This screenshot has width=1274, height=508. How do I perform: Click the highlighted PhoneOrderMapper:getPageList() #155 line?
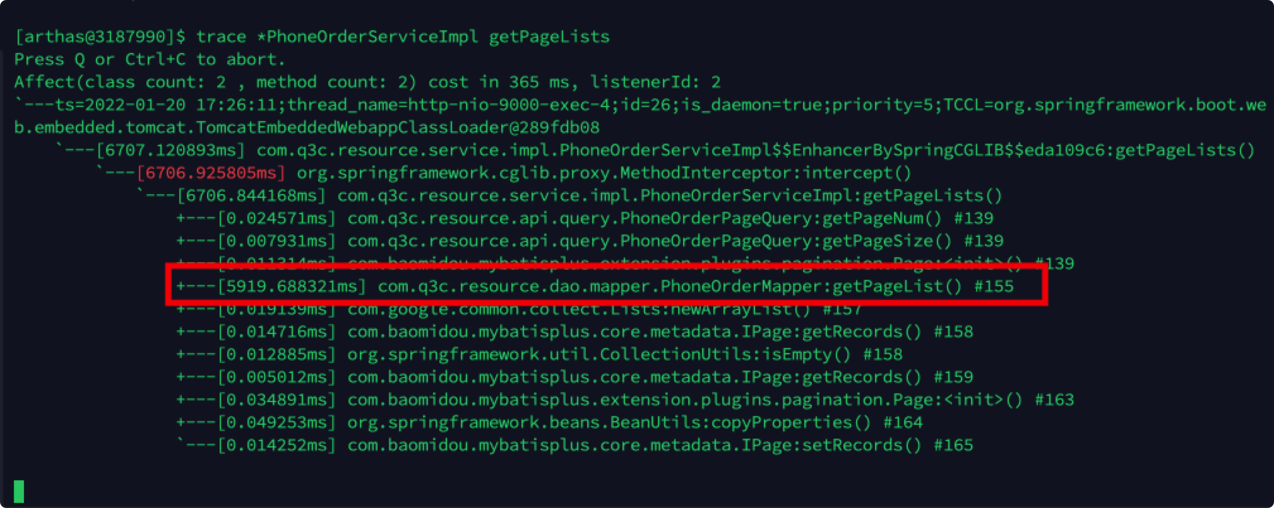pos(695,286)
